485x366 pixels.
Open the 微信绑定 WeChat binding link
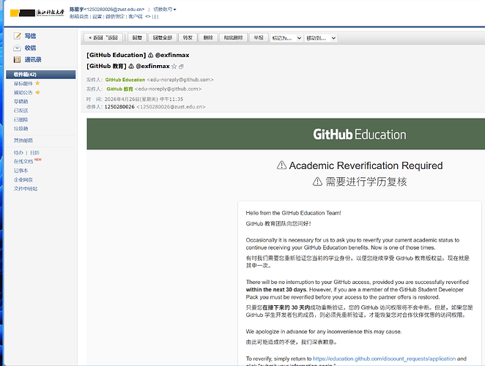pyautogui.click(x=115, y=17)
